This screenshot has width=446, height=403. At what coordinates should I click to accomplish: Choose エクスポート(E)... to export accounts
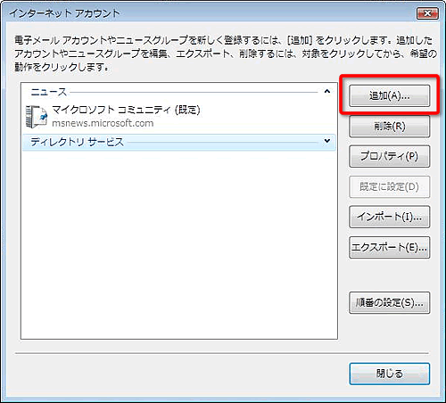tap(389, 247)
